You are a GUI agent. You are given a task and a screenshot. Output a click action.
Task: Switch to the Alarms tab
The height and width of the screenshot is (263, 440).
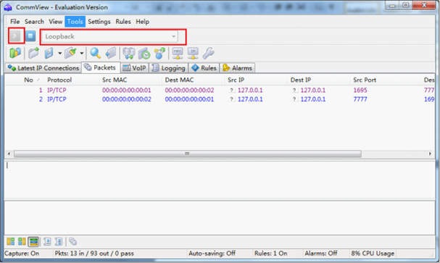(x=238, y=68)
